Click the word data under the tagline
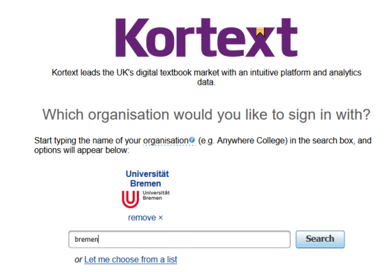The width and height of the screenshot is (385, 272). pos(206,82)
